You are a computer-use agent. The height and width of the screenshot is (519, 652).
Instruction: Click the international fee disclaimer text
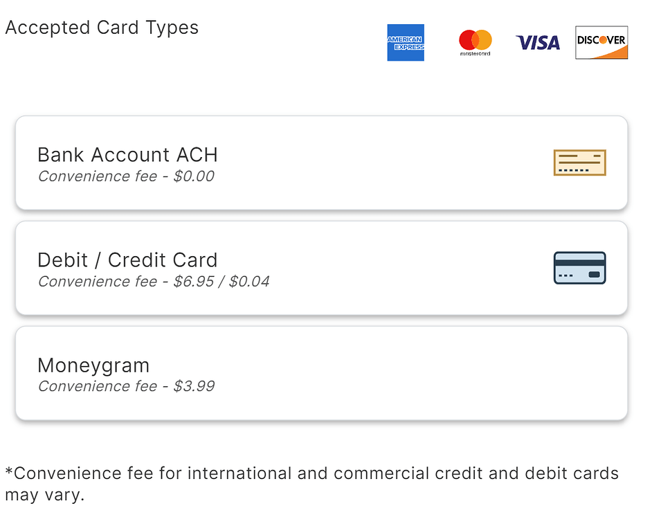tap(311, 484)
